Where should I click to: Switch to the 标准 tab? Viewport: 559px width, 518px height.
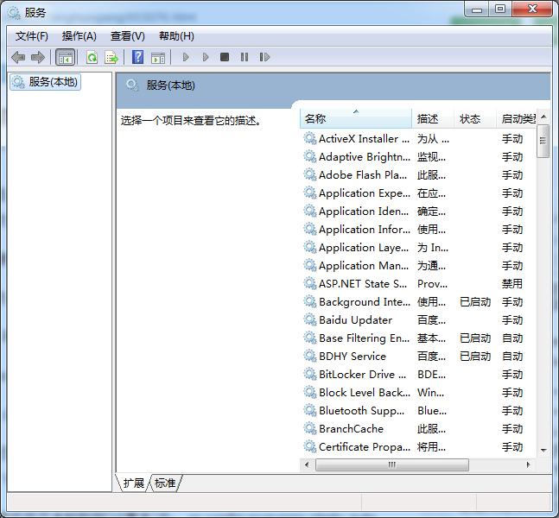click(165, 483)
